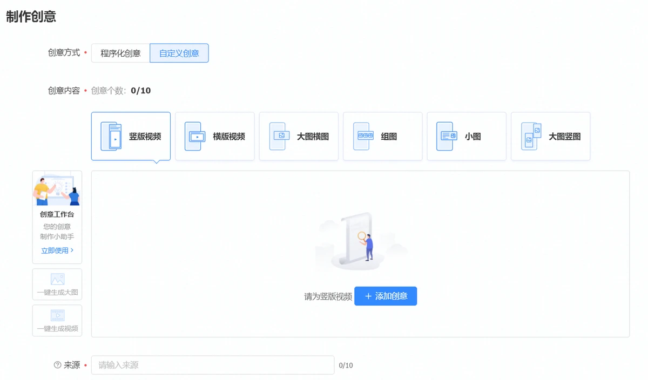Click the 小图 small image icon
The width and height of the screenshot is (648, 380).
point(447,136)
